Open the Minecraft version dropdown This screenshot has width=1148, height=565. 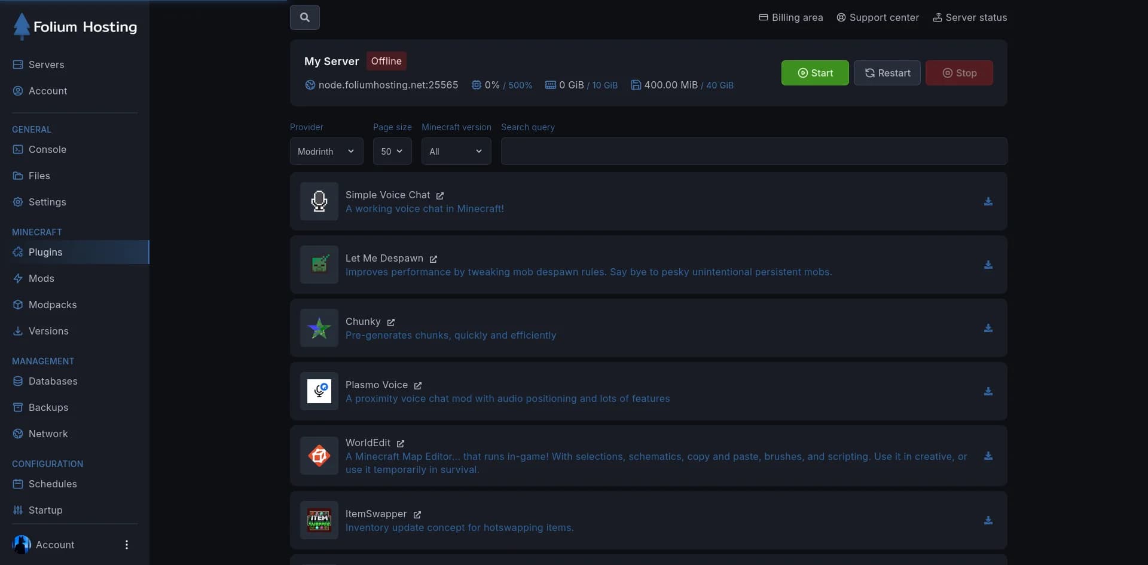(456, 151)
